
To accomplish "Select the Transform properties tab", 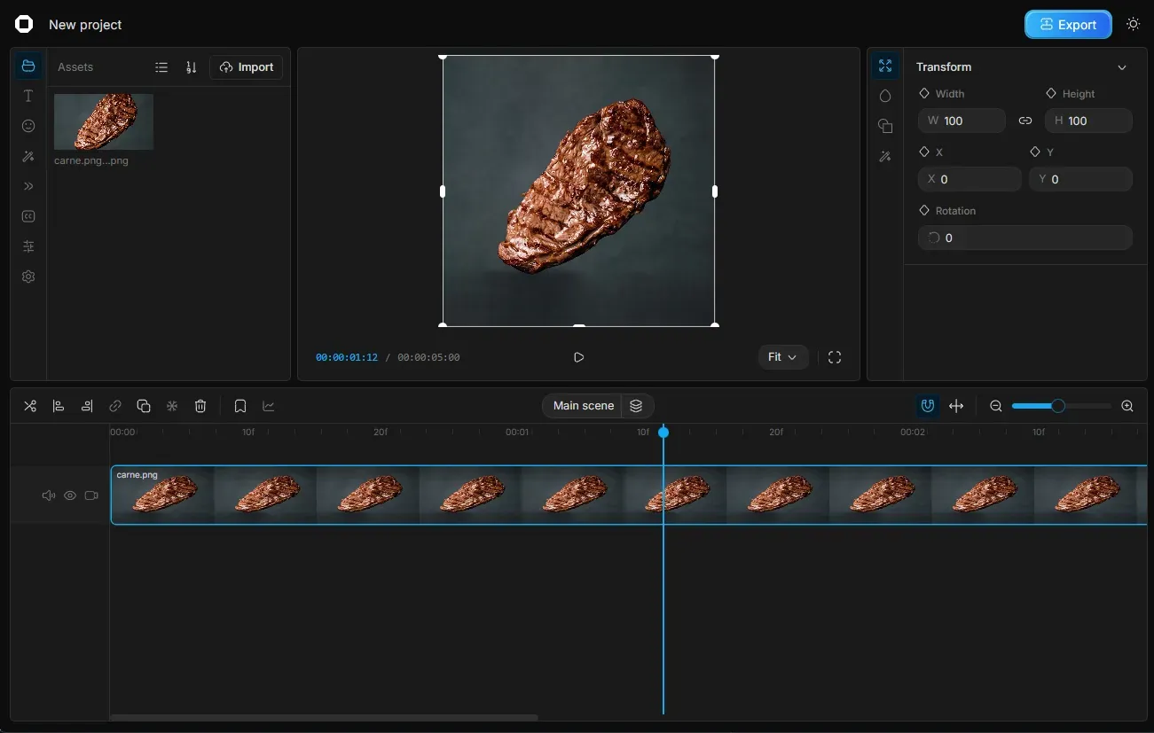I will pos(885,66).
